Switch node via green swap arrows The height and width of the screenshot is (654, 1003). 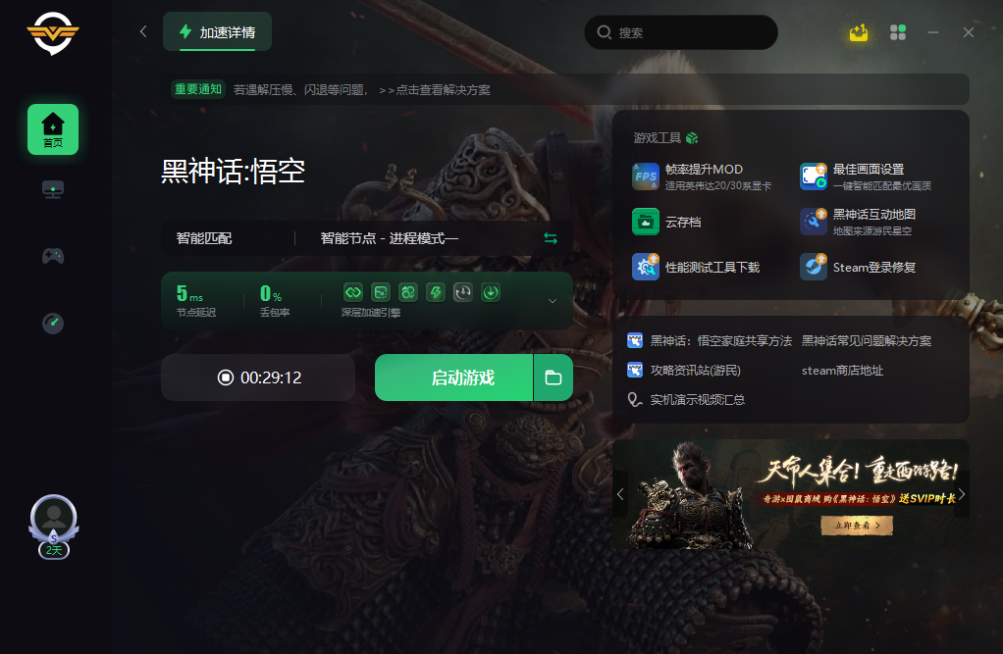click(x=551, y=238)
